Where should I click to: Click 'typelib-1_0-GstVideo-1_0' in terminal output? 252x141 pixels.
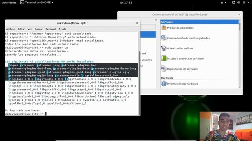67,103
